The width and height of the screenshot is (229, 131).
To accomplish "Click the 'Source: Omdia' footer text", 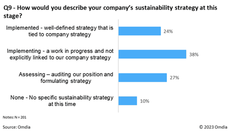I will click(17, 127).
